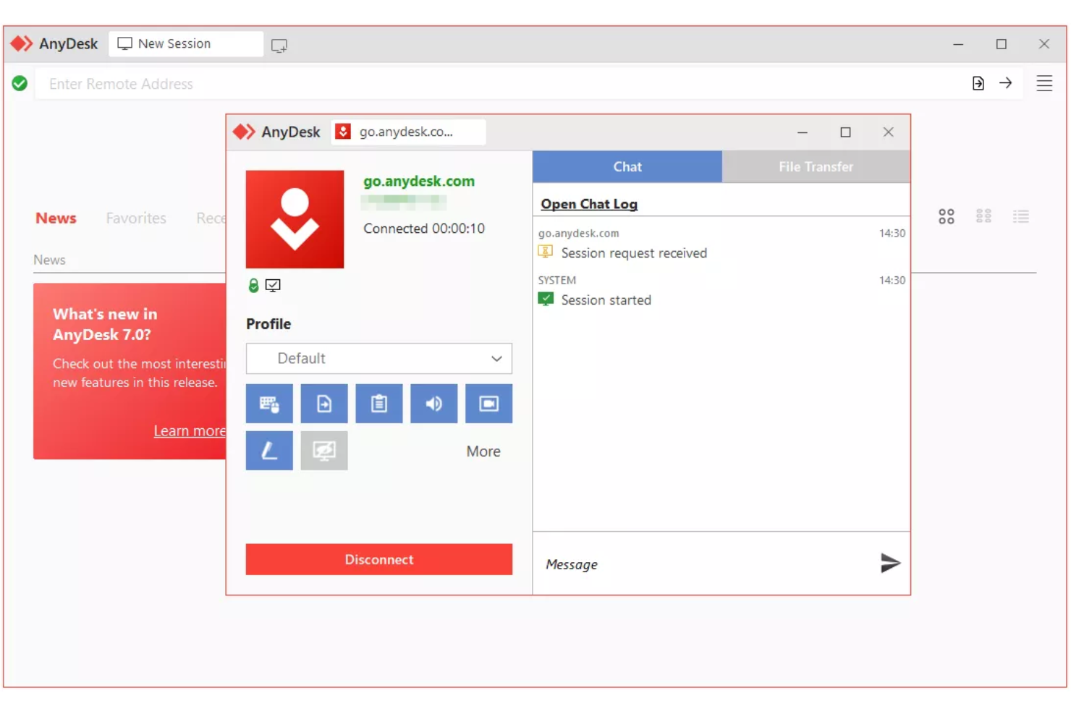Viewport: 1071px width, 714px height.
Task: Switch to large tiles view
Action: coord(946,216)
